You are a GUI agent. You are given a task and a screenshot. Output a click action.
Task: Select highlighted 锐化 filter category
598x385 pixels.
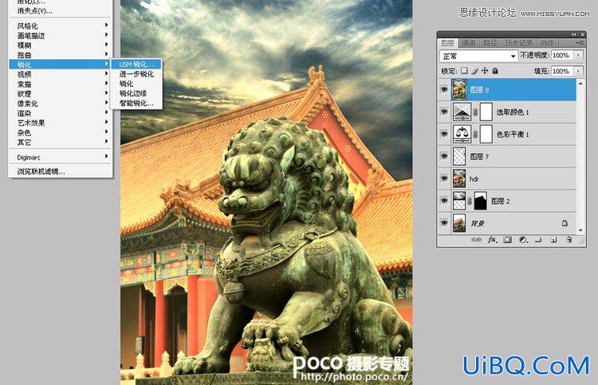coord(61,65)
